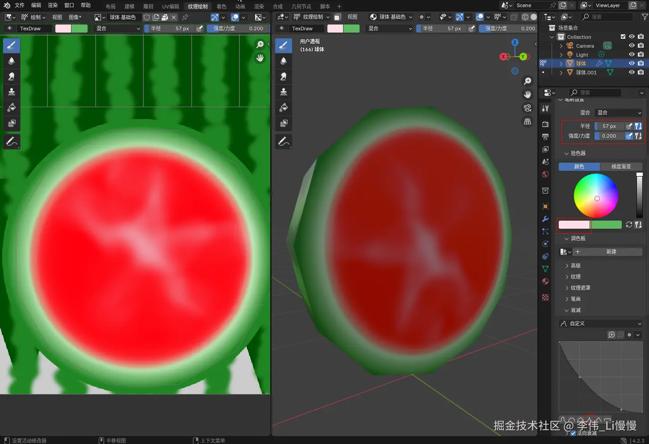Select the Soften tool in image editor toolbar
The width and height of the screenshot is (649, 444).
[12, 61]
